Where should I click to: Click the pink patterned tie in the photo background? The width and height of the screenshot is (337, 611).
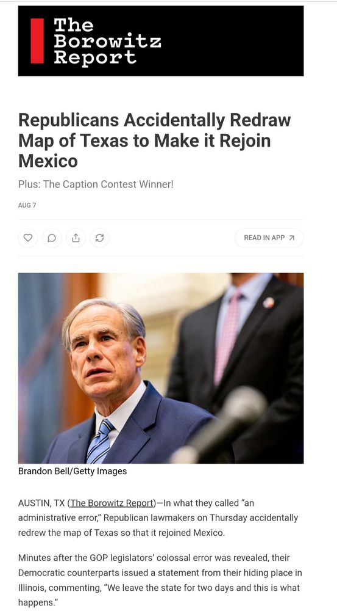tap(228, 337)
